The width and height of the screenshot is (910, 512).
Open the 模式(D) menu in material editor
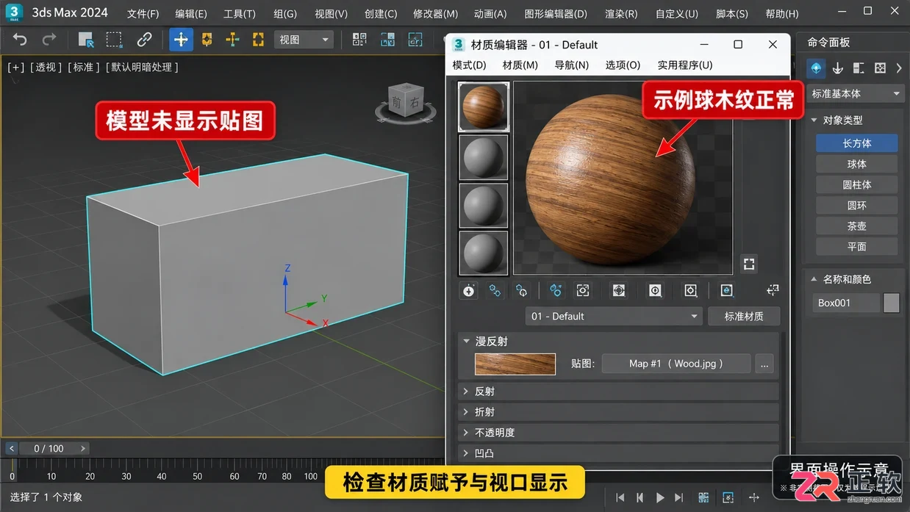click(x=469, y=65)
